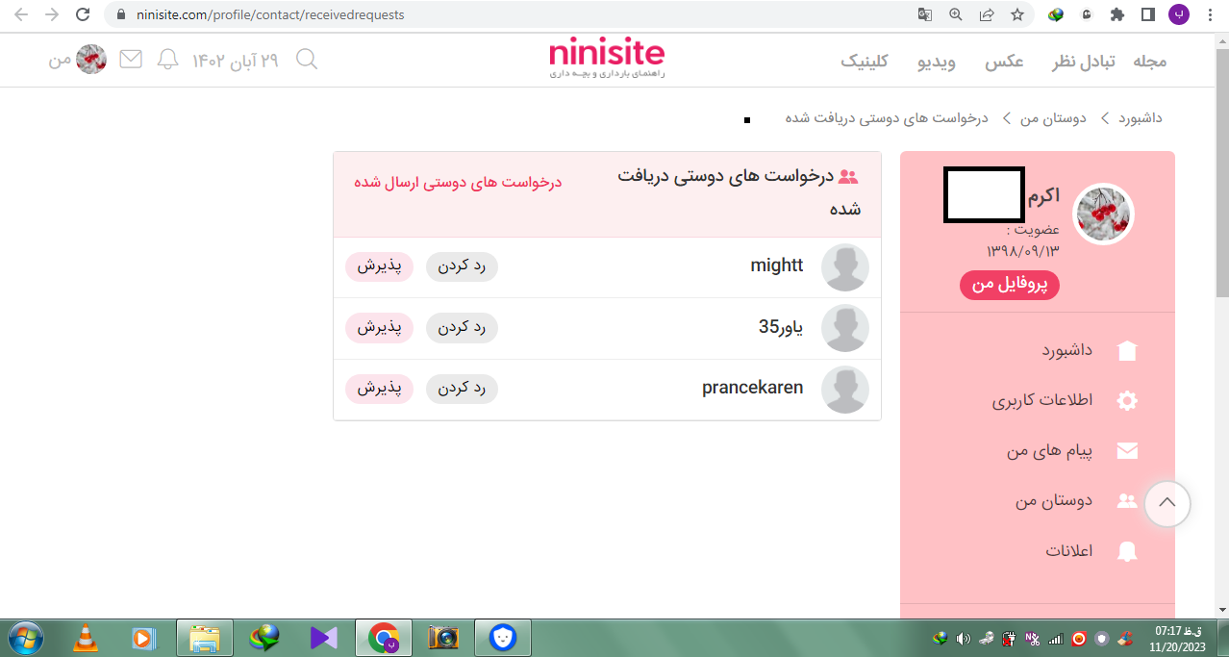The height and width of the screenshot is (657, 1229).
Task: Open the notifications bell in header
Action: coord(168,60)
